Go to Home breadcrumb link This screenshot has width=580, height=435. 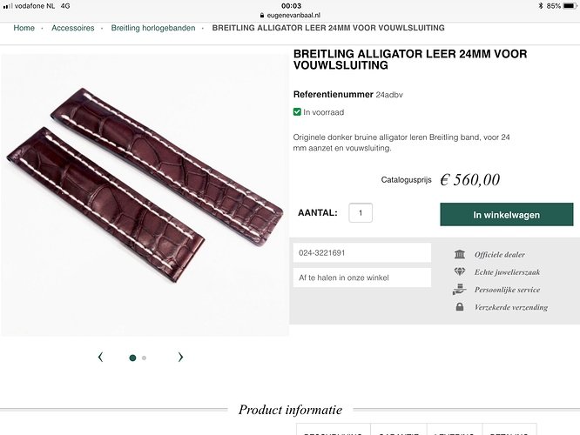click(x=24, y=28)
